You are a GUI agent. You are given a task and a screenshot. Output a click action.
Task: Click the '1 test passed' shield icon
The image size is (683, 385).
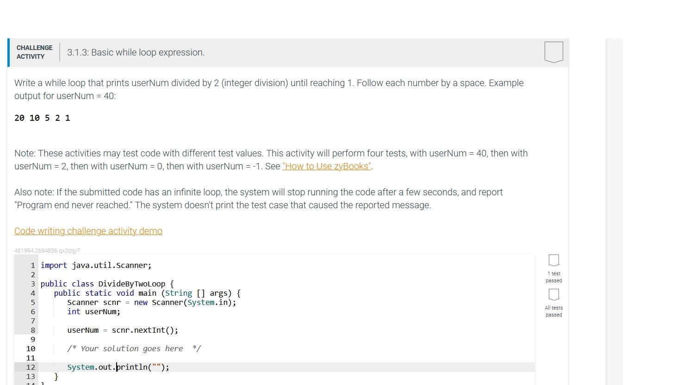[x=553, y=260]
